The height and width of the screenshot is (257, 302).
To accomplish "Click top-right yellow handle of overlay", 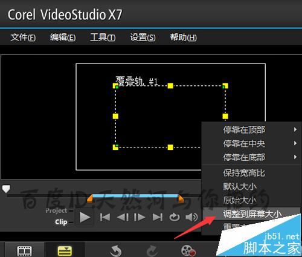I will coord(225,86).
